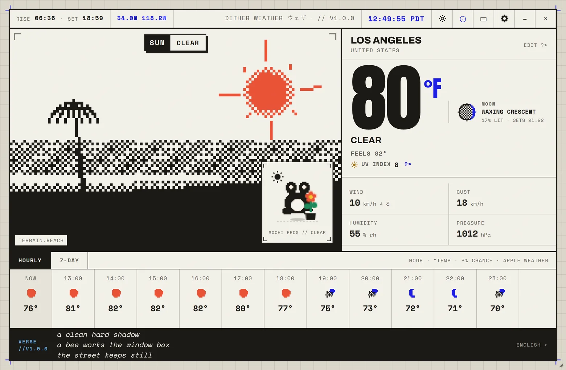Click the WIND 10 km/h tile

[x=395, y=198]
